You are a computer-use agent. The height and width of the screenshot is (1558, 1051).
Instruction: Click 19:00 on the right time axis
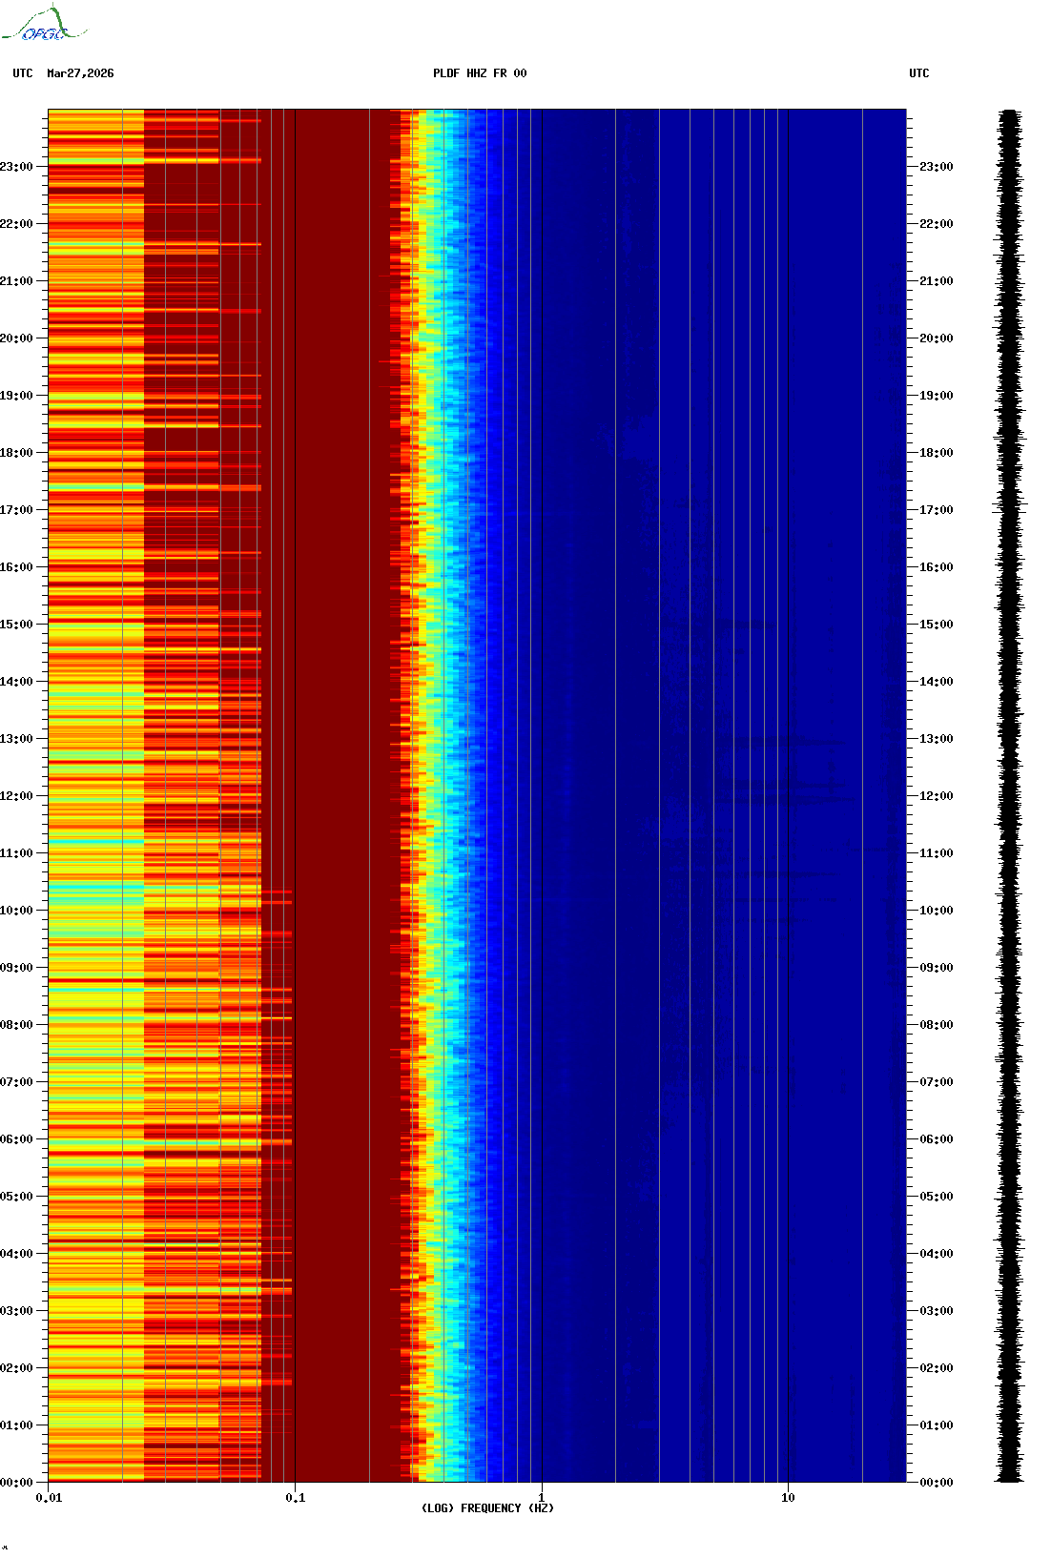937,396
